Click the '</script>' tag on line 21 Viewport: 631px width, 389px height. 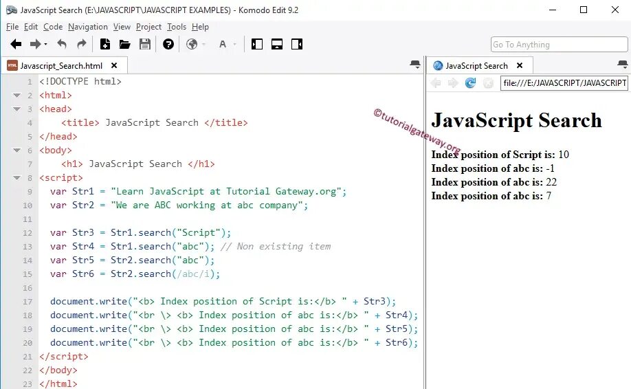(64, 357)
